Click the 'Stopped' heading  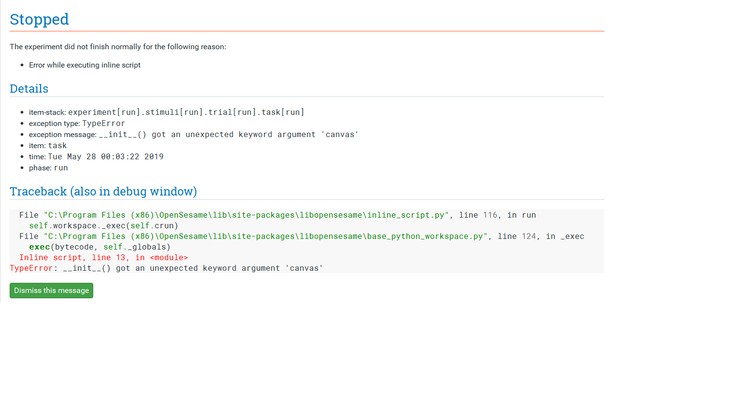point(39,19)
